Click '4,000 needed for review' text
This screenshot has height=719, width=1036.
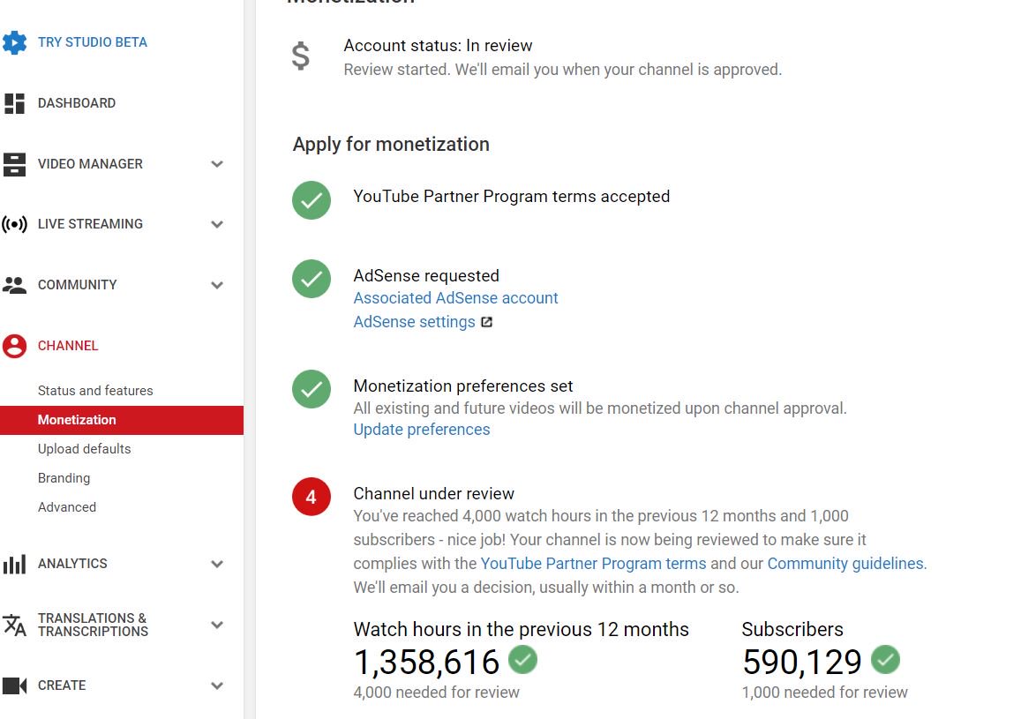coord(437,692)
